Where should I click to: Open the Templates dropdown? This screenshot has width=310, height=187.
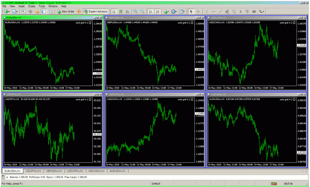coord(182,12)
